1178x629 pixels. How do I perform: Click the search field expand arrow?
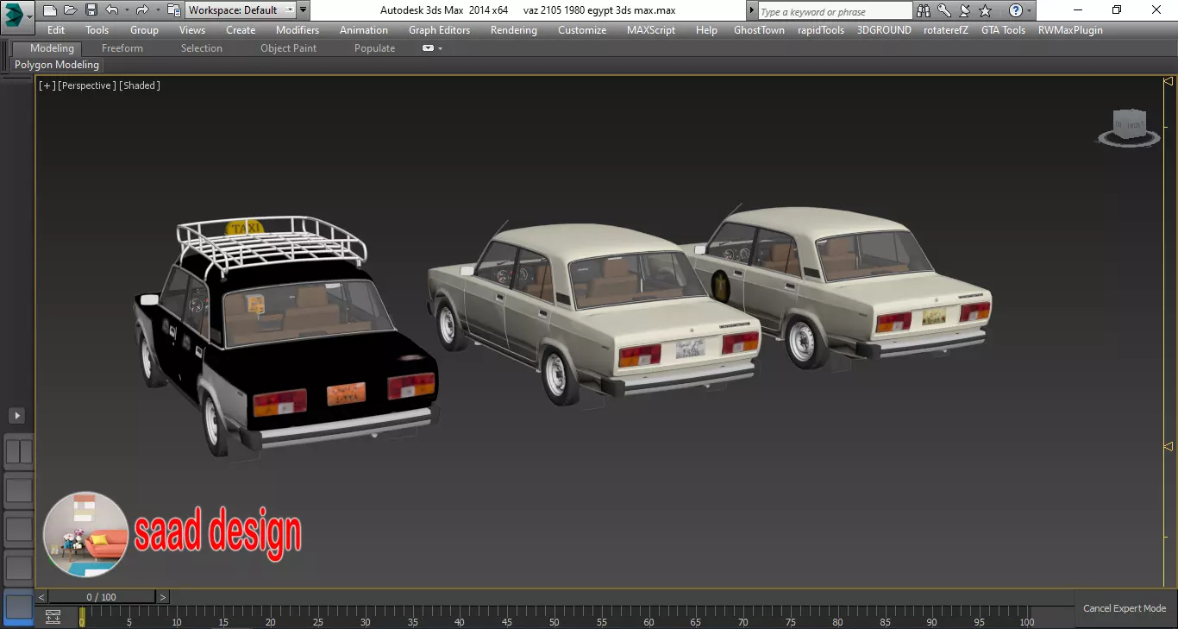click(751, 11)
